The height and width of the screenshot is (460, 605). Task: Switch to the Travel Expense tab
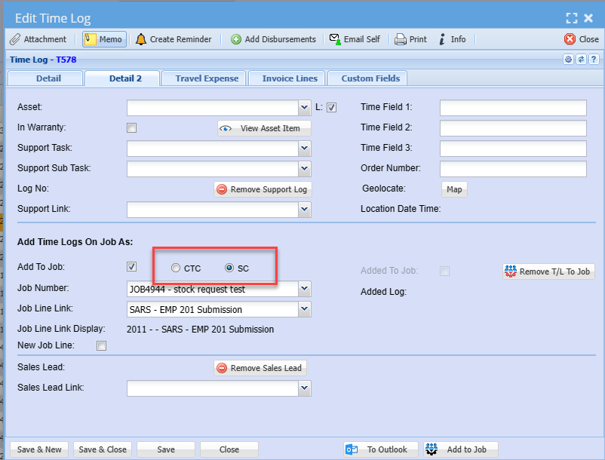[x=207, y=78]
